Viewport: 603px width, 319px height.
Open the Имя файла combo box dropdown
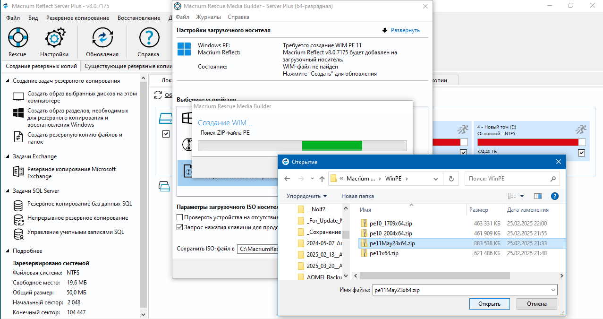(x=553, y=290)
